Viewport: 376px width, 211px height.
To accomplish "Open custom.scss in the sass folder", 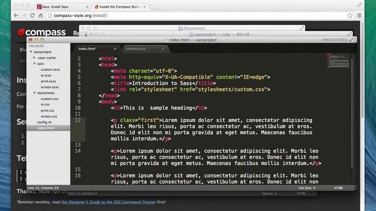I will tap(51, 69).
